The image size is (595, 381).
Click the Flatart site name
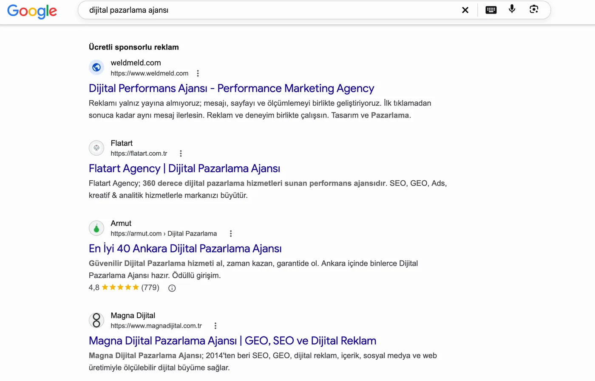122,143
